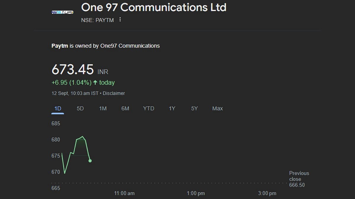Show the Max time range chart
This screenshot has height=199, width=355.
(x=217, y=108)
